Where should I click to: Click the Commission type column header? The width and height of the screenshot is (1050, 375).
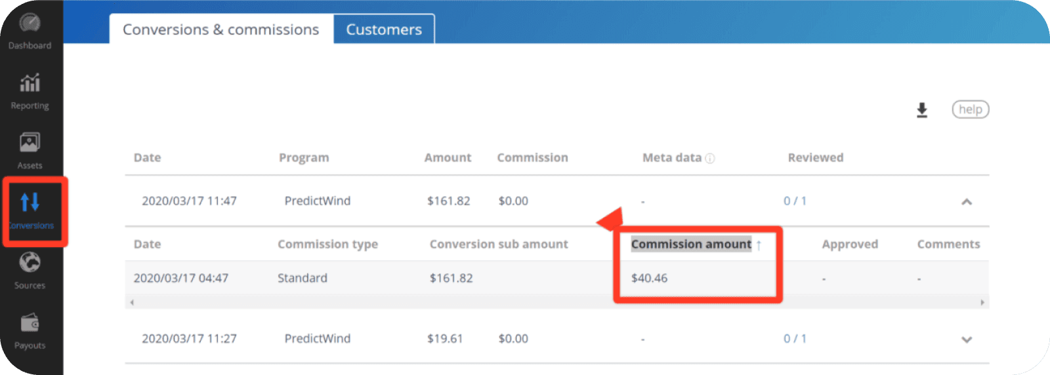click(327, 245)
